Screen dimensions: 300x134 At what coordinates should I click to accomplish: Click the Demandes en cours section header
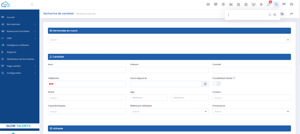tap(169, 30)
